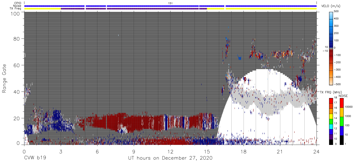Click the TX frequency legend label '9'
The height and width of the screenshot is (164, 356).
335,144
